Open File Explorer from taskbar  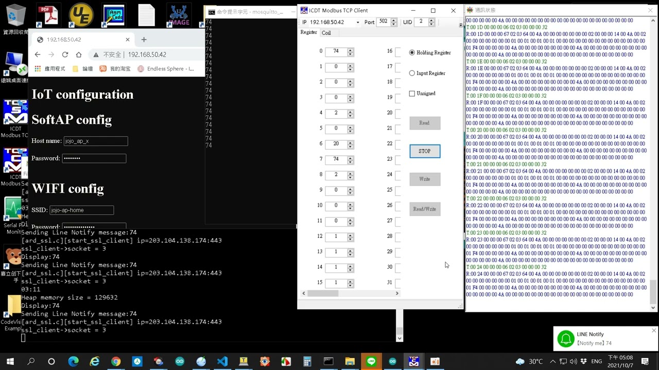pyautogui.click(x=350, y=361)
